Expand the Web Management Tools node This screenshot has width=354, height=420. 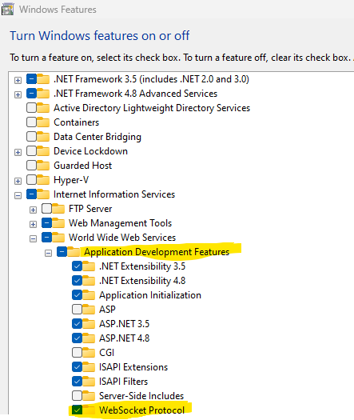tap(33, 224)
